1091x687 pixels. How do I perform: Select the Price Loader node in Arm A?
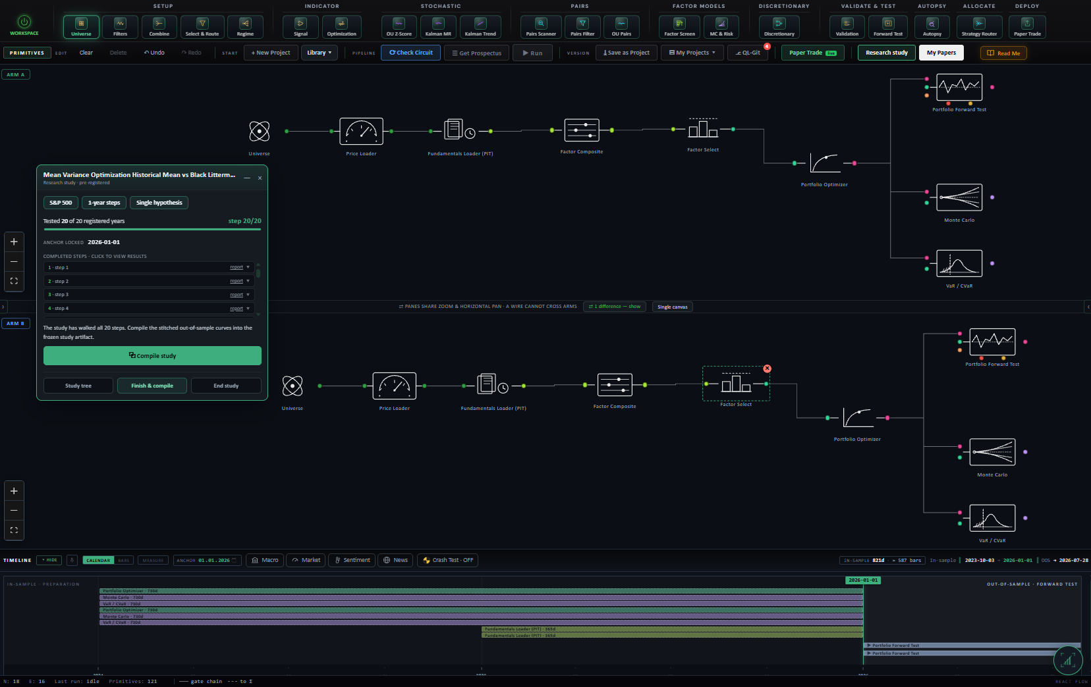click(x=361, y=132)
